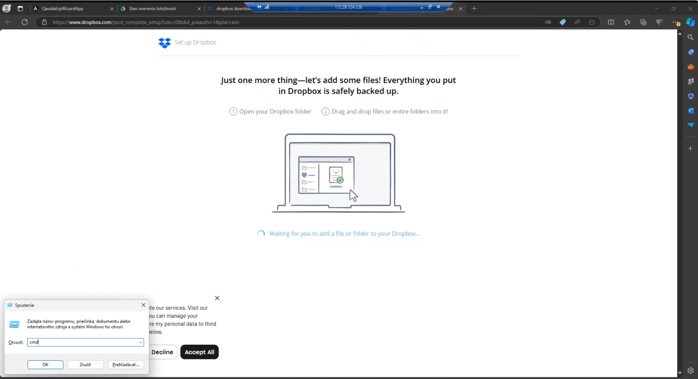Reload the Dropbox page
The height and width of the screenshot is (379, 698).
tap(25, 22)
